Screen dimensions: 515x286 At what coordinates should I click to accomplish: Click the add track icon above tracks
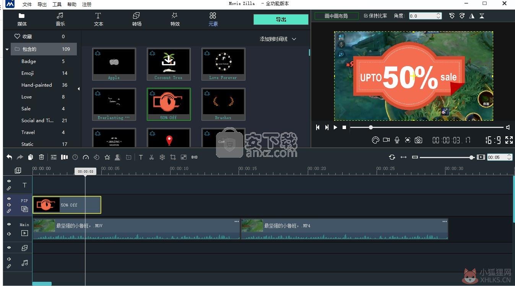click(18, 170)
